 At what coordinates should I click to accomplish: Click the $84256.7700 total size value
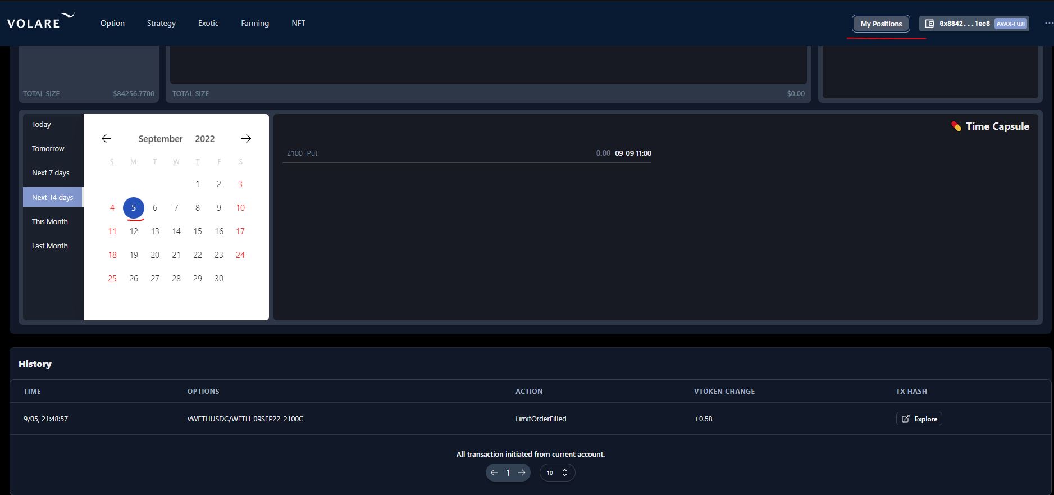click(x=134, y=94)
